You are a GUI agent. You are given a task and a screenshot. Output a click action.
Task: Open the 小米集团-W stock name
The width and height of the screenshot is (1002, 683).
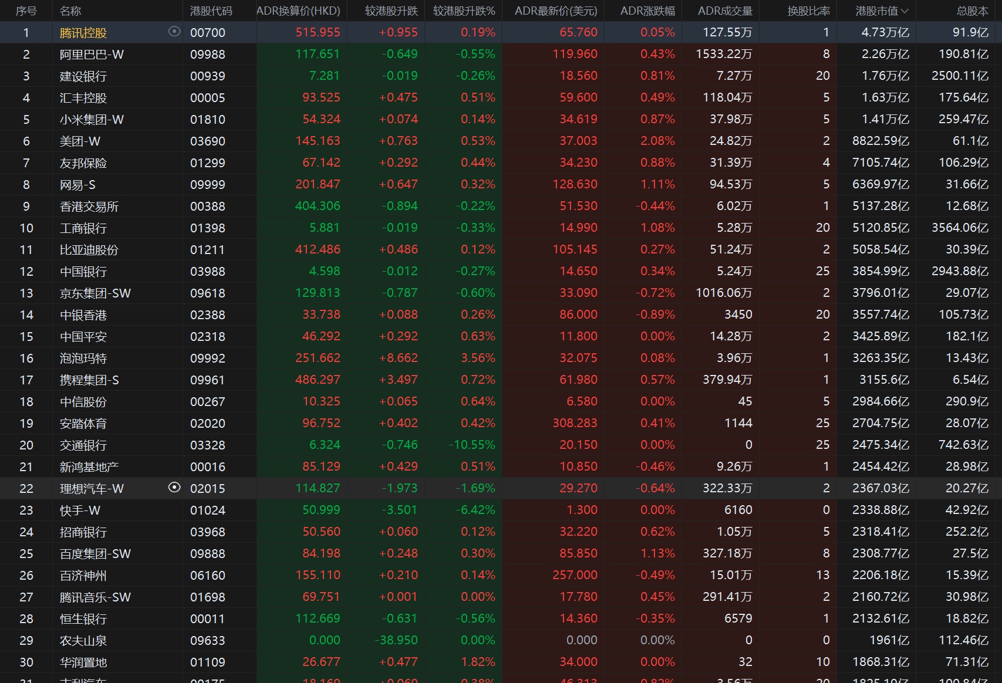point(92,120)
